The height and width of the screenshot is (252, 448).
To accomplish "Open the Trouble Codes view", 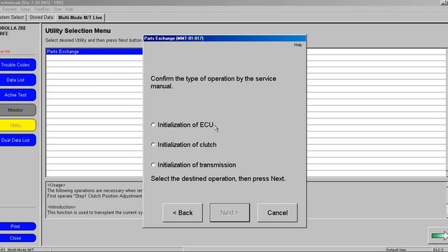I will pos(17,65).
